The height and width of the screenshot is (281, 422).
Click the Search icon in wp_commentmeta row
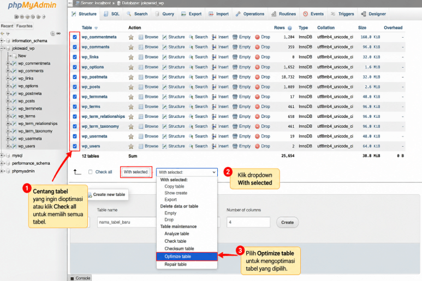tap(191, 37)
